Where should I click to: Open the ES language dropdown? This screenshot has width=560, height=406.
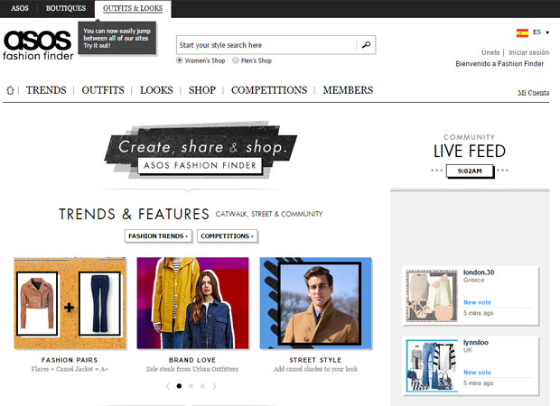(x=541, y=32)
